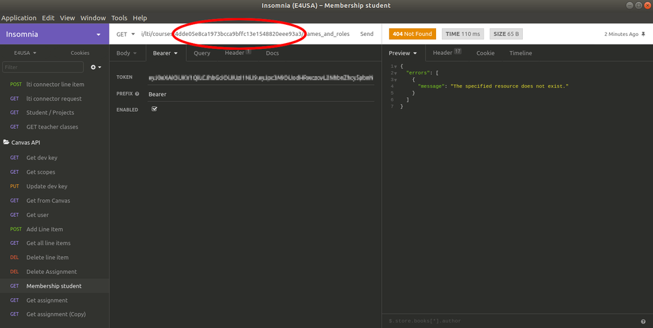Switch to the response Header tab

click(x=447, y=53)
